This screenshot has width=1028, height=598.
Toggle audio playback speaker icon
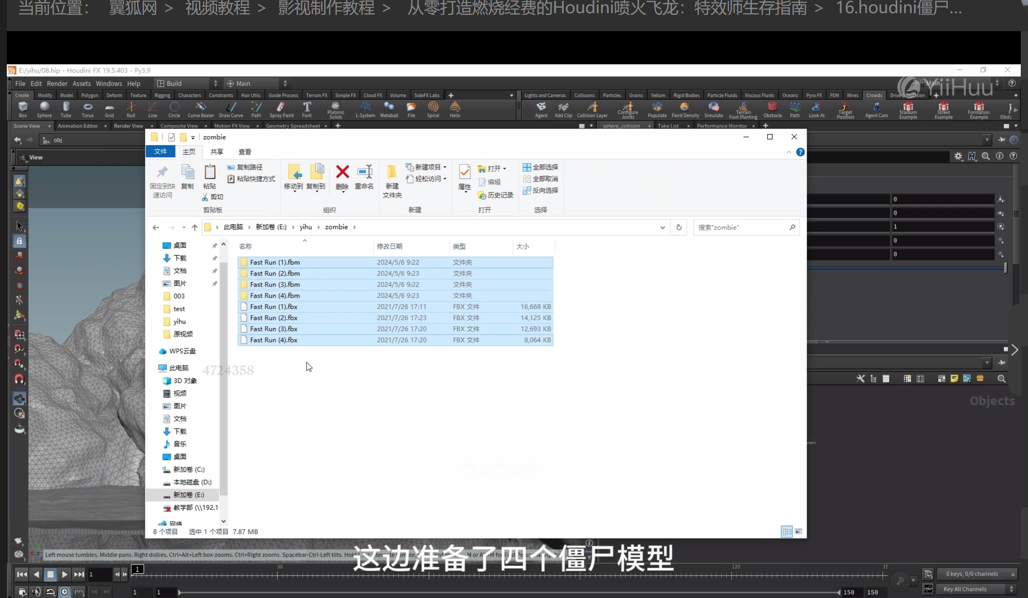[37, 592]
